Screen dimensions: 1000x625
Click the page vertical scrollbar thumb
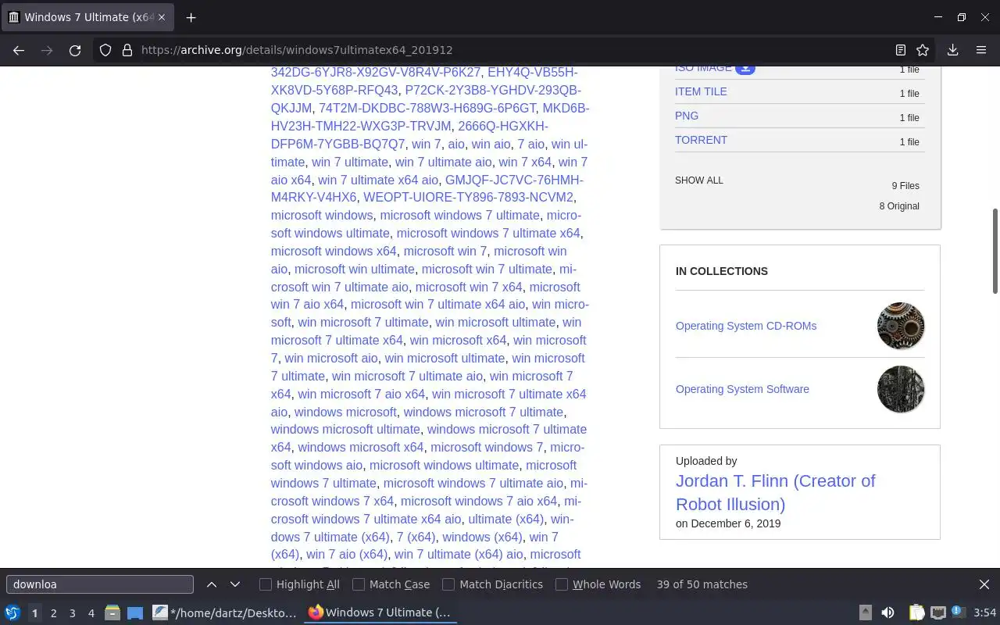[x=995, y=251]
